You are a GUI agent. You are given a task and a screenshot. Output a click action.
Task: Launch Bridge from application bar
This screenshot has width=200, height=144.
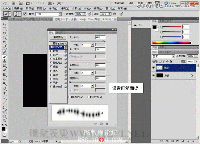point(14,3)
